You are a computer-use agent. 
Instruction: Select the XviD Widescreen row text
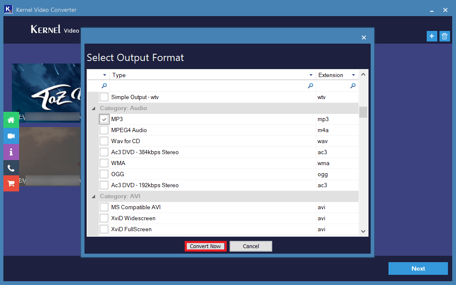[133, 219]
